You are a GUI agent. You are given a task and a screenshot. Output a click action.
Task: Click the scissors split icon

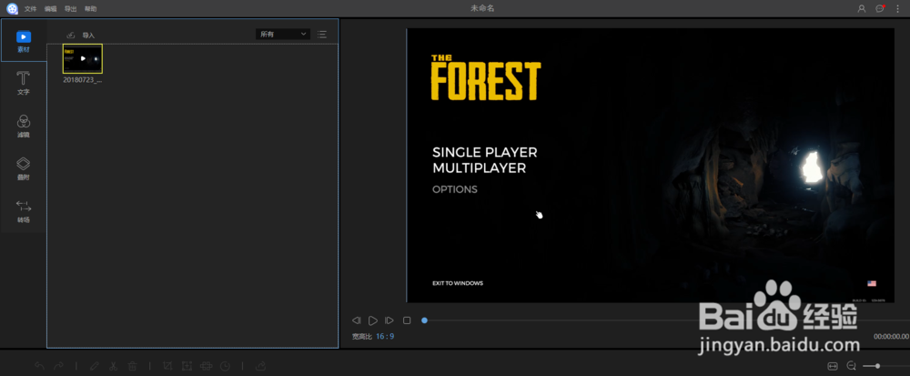[x=113, y=366]
